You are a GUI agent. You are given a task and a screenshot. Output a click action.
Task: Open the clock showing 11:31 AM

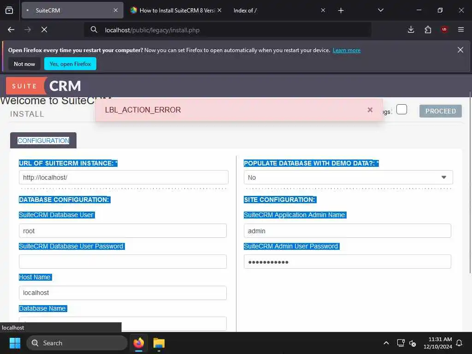(438, 343)
